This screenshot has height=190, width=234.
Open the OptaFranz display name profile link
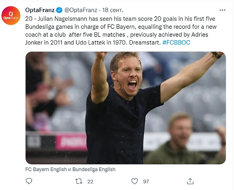pyautogui.click(x=40, y=10)
